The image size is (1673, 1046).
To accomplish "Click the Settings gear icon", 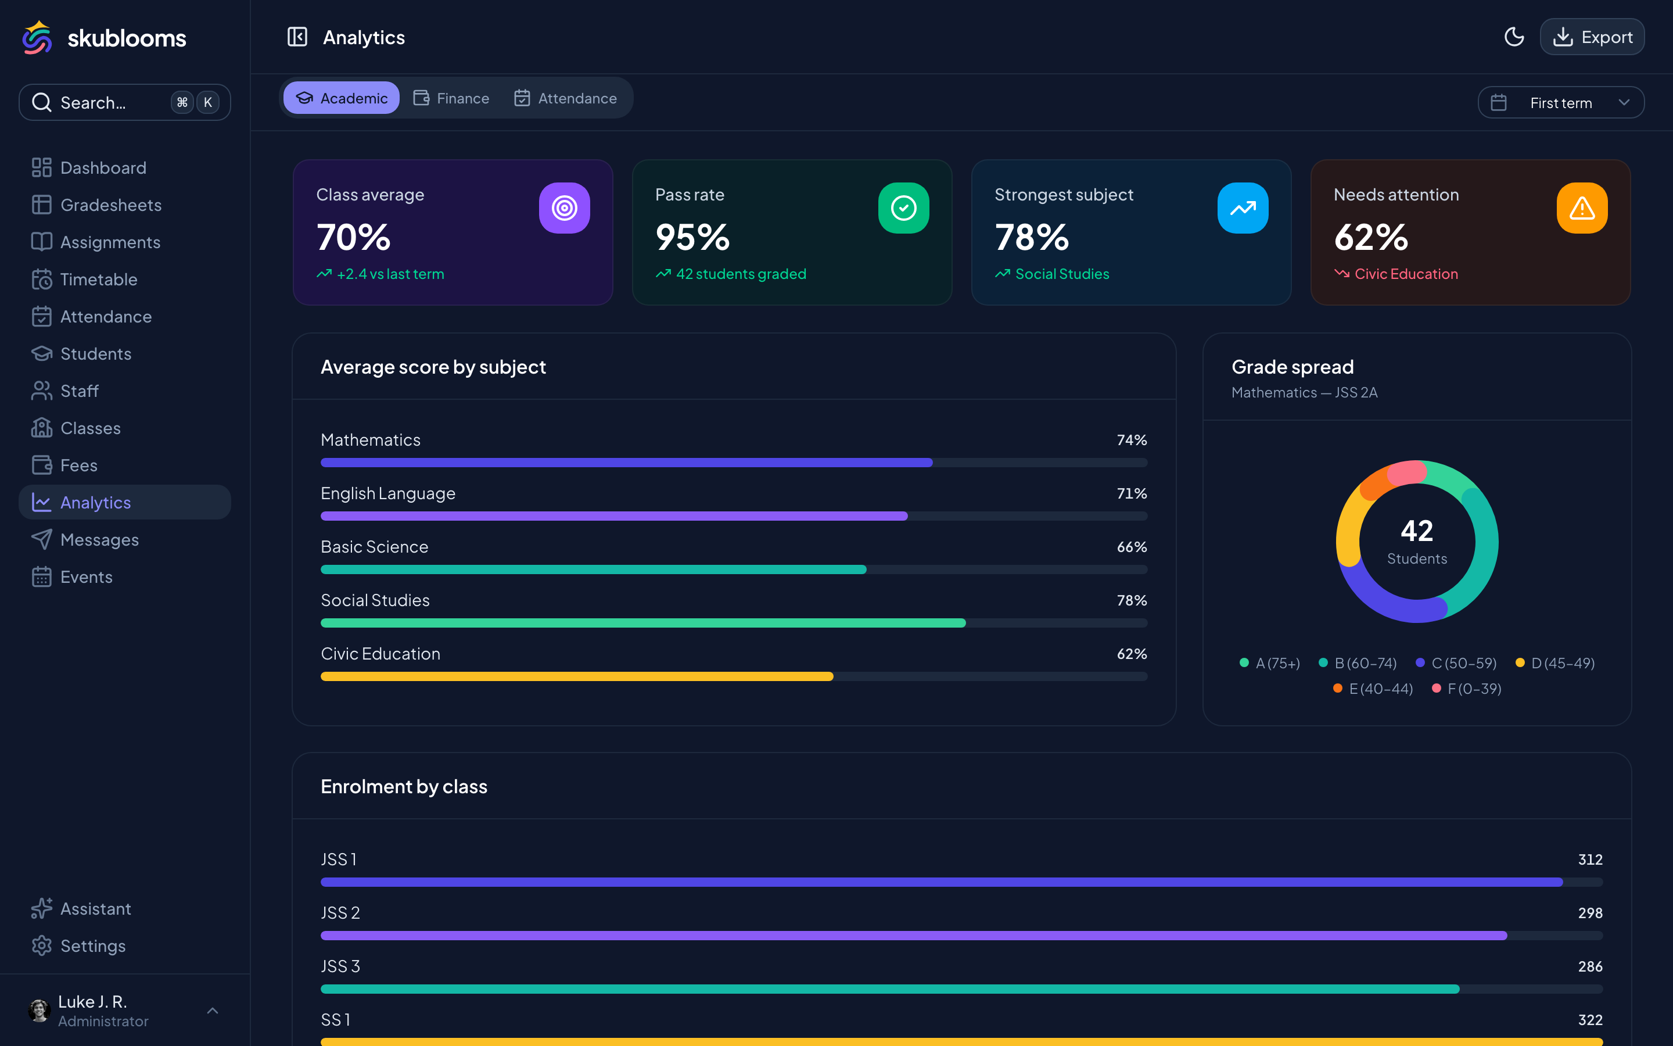I will 41,945.
